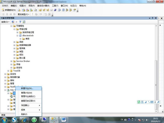Collapse the SQL Server Agent node
The image size is (164, 123).
5,90
